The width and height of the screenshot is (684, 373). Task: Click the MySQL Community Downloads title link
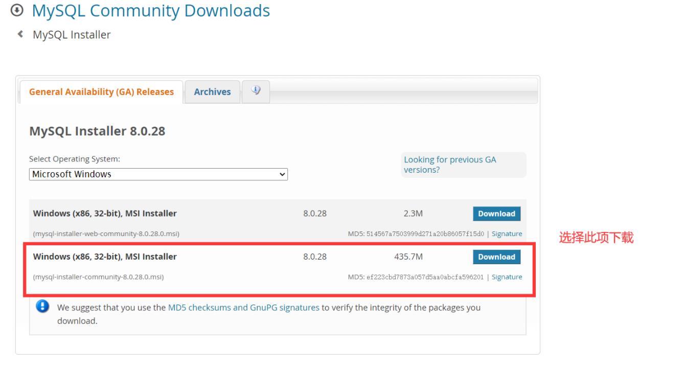151,10
